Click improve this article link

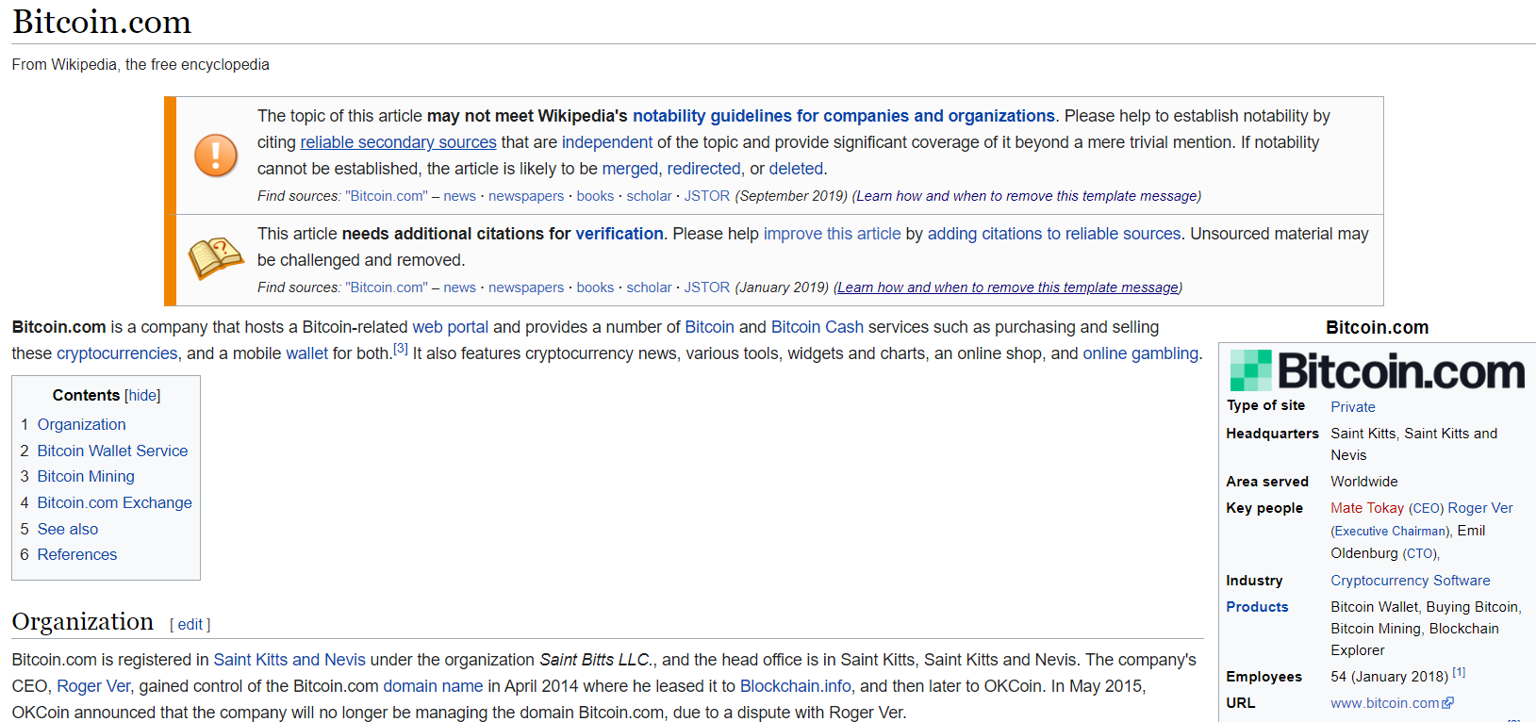(832, 234)
